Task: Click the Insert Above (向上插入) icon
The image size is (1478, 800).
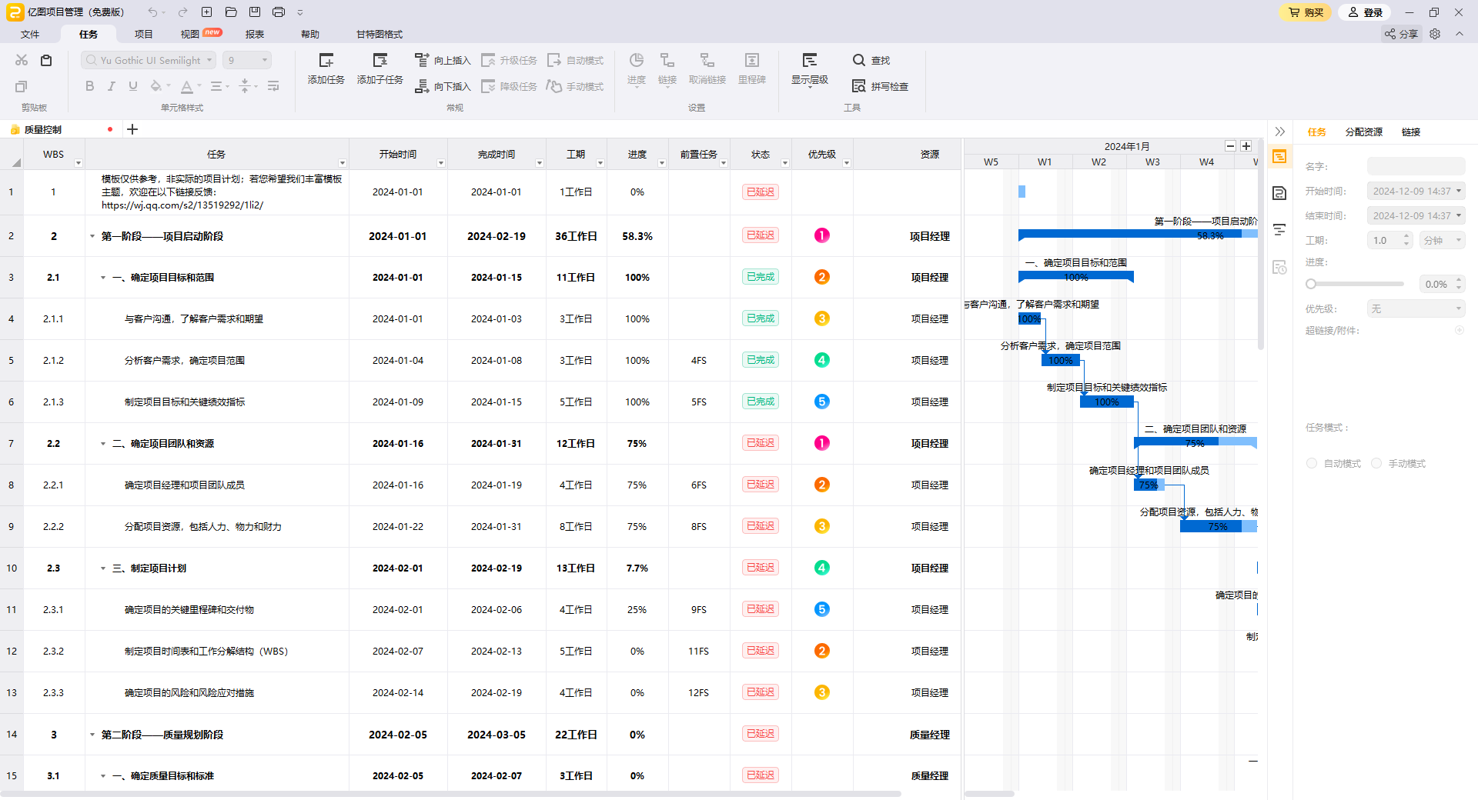Action: click(x=422, y=60)
